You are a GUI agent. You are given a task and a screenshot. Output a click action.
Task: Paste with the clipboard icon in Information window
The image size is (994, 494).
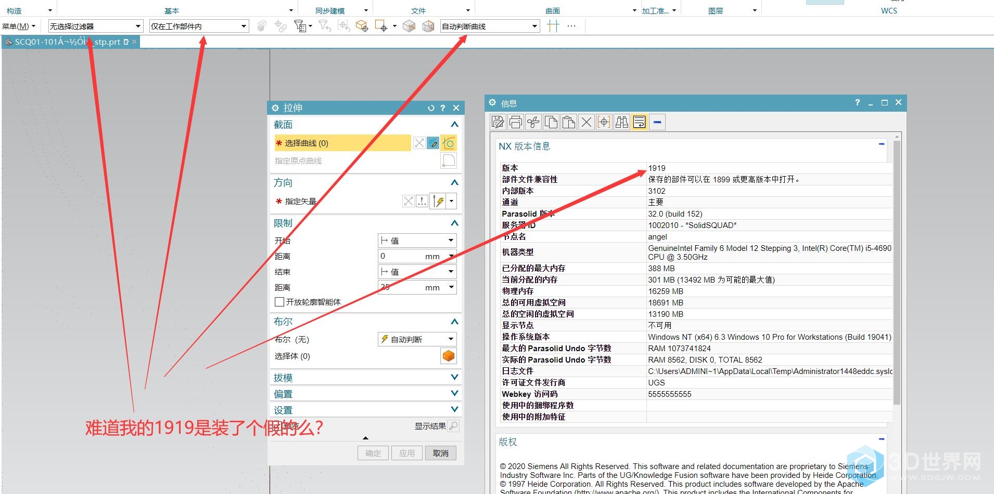568,122
